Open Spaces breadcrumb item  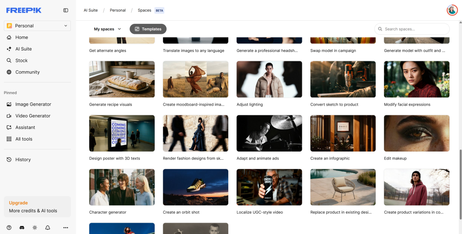click(x=144, y=10)
